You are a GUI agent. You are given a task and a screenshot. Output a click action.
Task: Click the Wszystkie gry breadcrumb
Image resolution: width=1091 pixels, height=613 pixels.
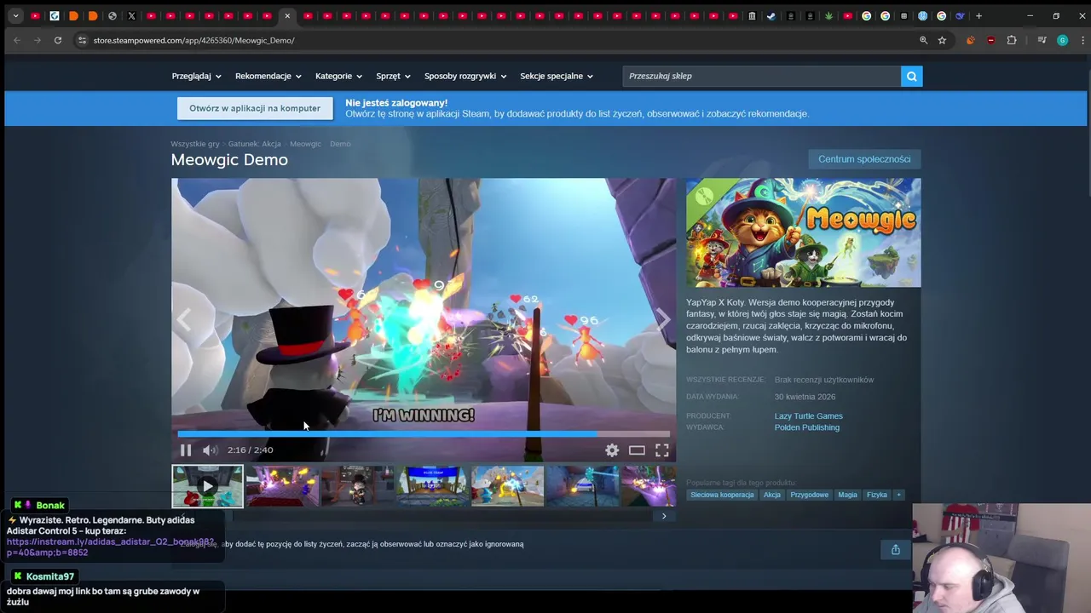coord(195,144)
